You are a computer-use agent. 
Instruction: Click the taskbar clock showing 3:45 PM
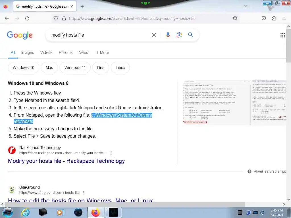coord(277,213)
